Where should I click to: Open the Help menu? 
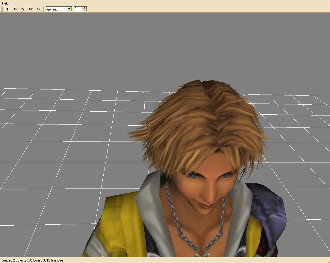pos(5,3)
